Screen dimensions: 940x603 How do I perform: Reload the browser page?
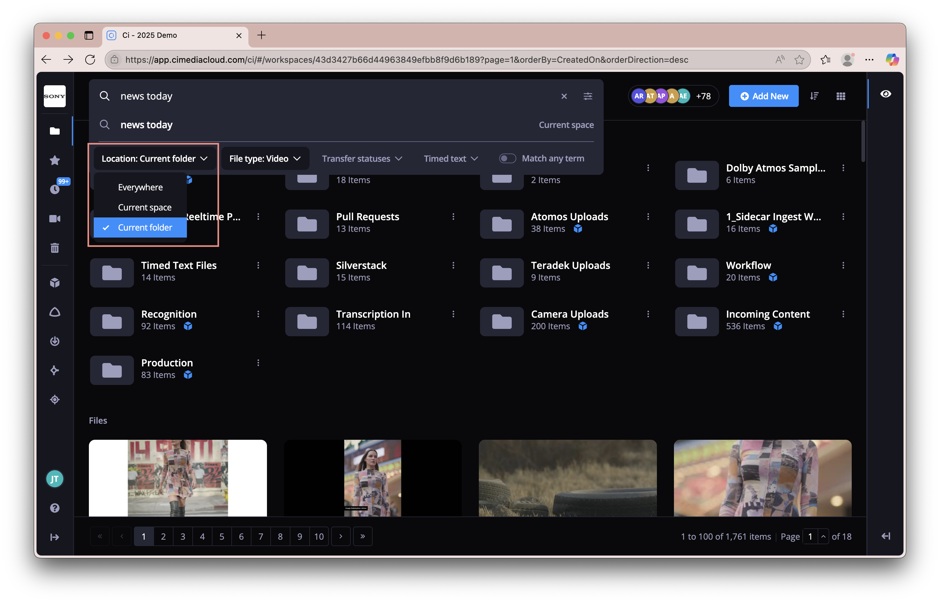pyautogui.click(x=90, y=59)
